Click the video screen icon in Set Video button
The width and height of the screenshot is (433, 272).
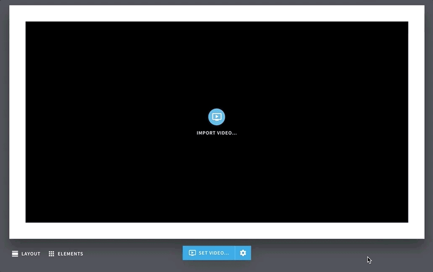pyautogui.click(x=192, y=253)
